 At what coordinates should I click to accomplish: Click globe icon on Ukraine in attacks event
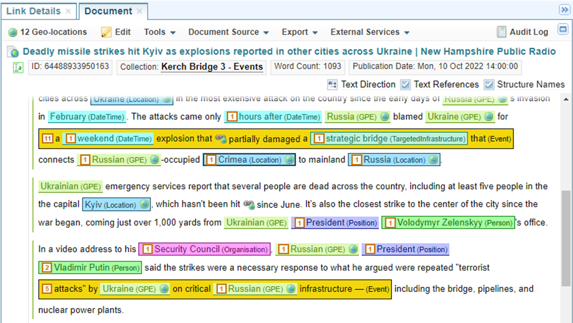tap(164, 289)
